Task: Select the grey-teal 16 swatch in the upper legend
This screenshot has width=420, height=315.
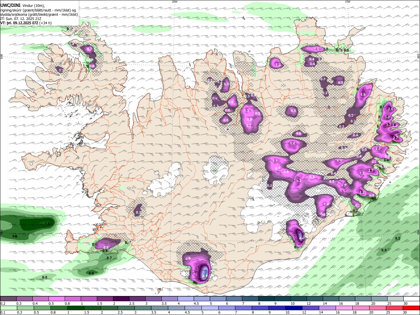Action: (347, 299)
